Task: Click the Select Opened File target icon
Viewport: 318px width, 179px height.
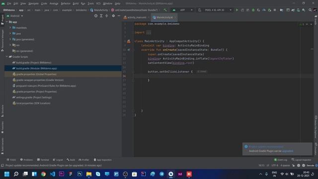Action: [96, 16]
